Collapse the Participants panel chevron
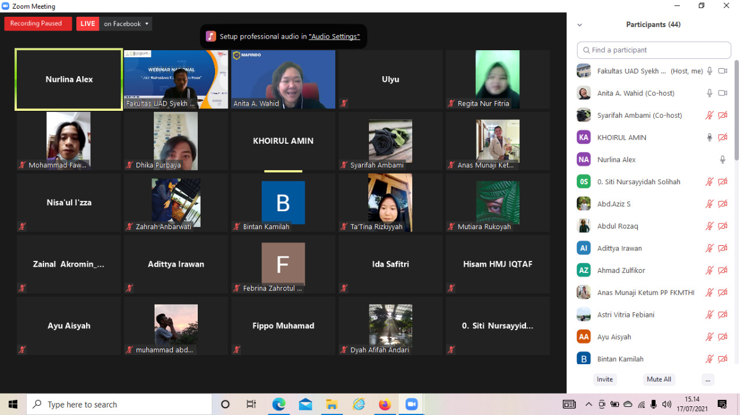 (579, 25)
